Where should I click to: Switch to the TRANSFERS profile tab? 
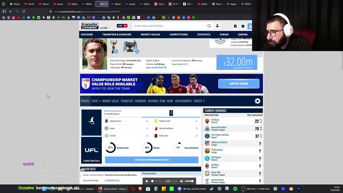(127, 101)
